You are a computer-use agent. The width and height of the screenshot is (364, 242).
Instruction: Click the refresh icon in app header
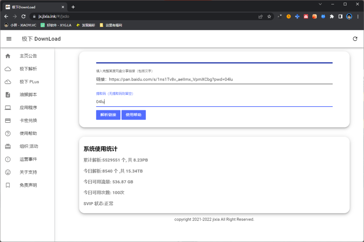[355, 39]
